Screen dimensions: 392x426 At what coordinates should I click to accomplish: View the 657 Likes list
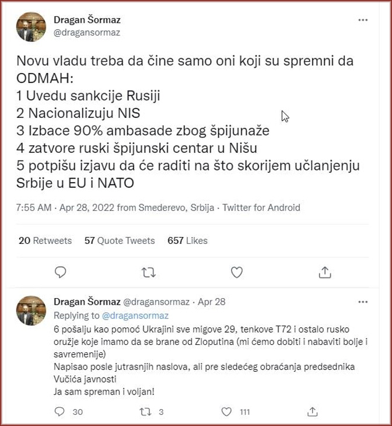click(187, 240)
